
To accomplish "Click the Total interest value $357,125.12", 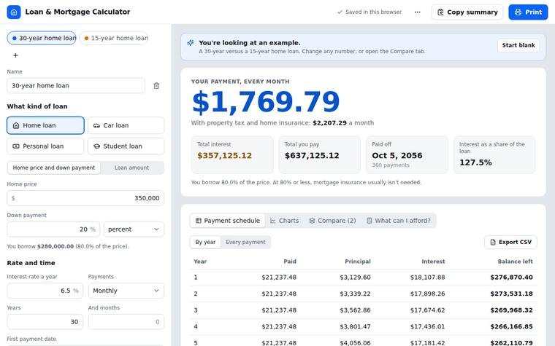I will 224,156.
